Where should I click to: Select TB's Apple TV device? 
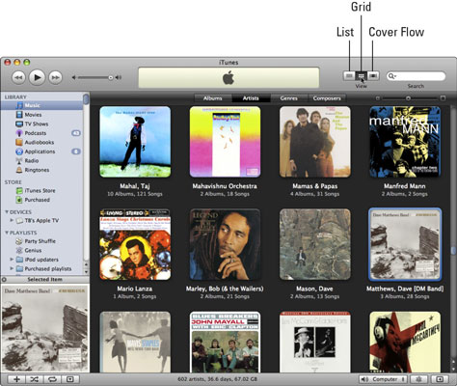tap(41, 221)
